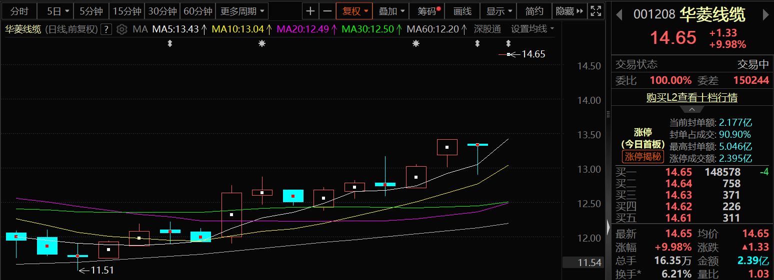Click the question mark help icon
This screenshot has height=280, width=774.
(x=106, y=29)
